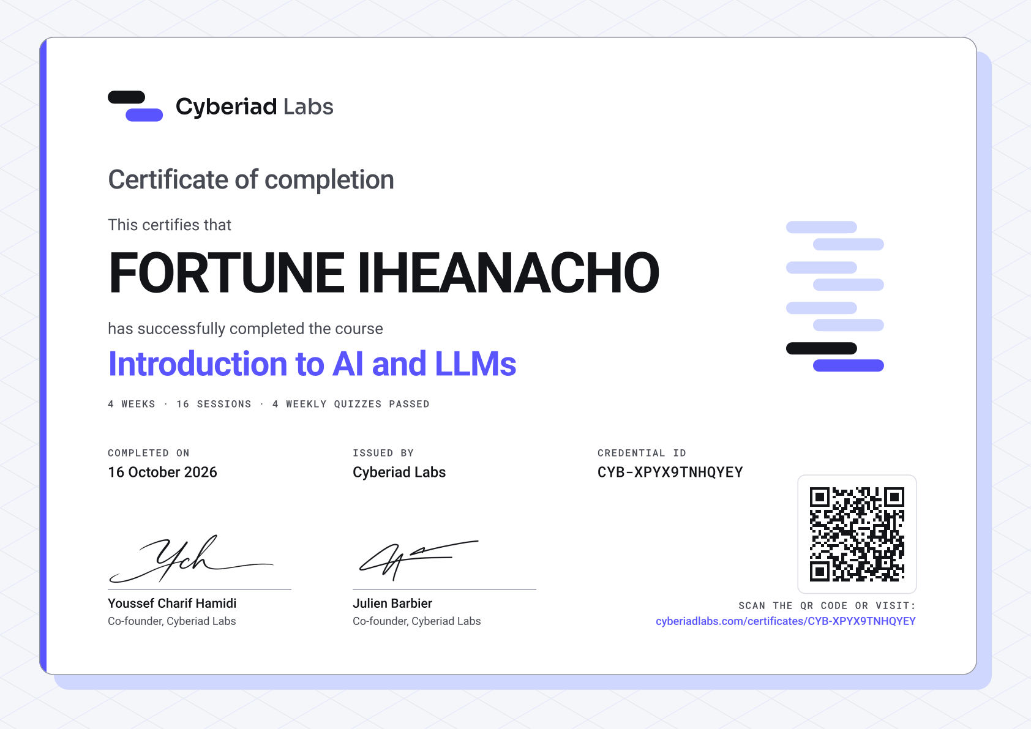Open the cyberiadlabs.com certificate verification link
This screenshot has height=729, width=1031.
tap(785, 621)
